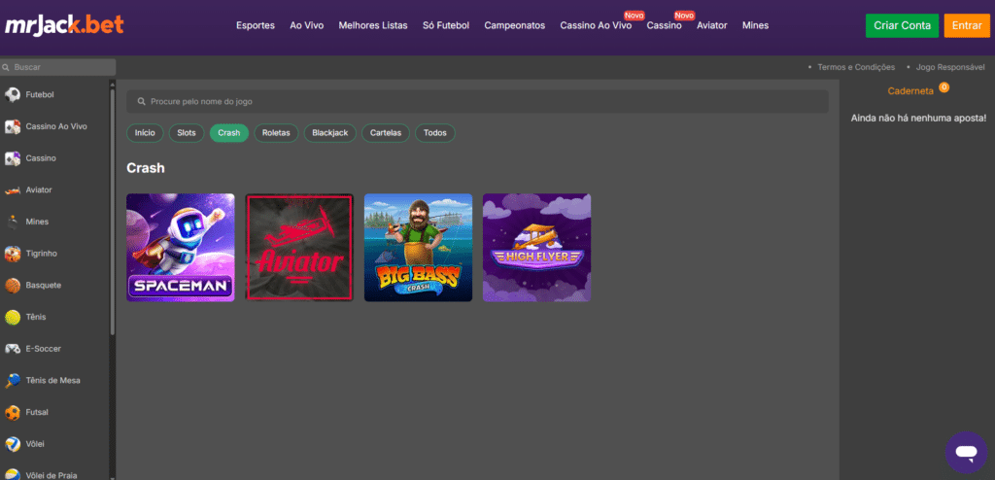Click the Criar Conta button
The height and width of the screenshot is (480, 995).
pos(902,25)
